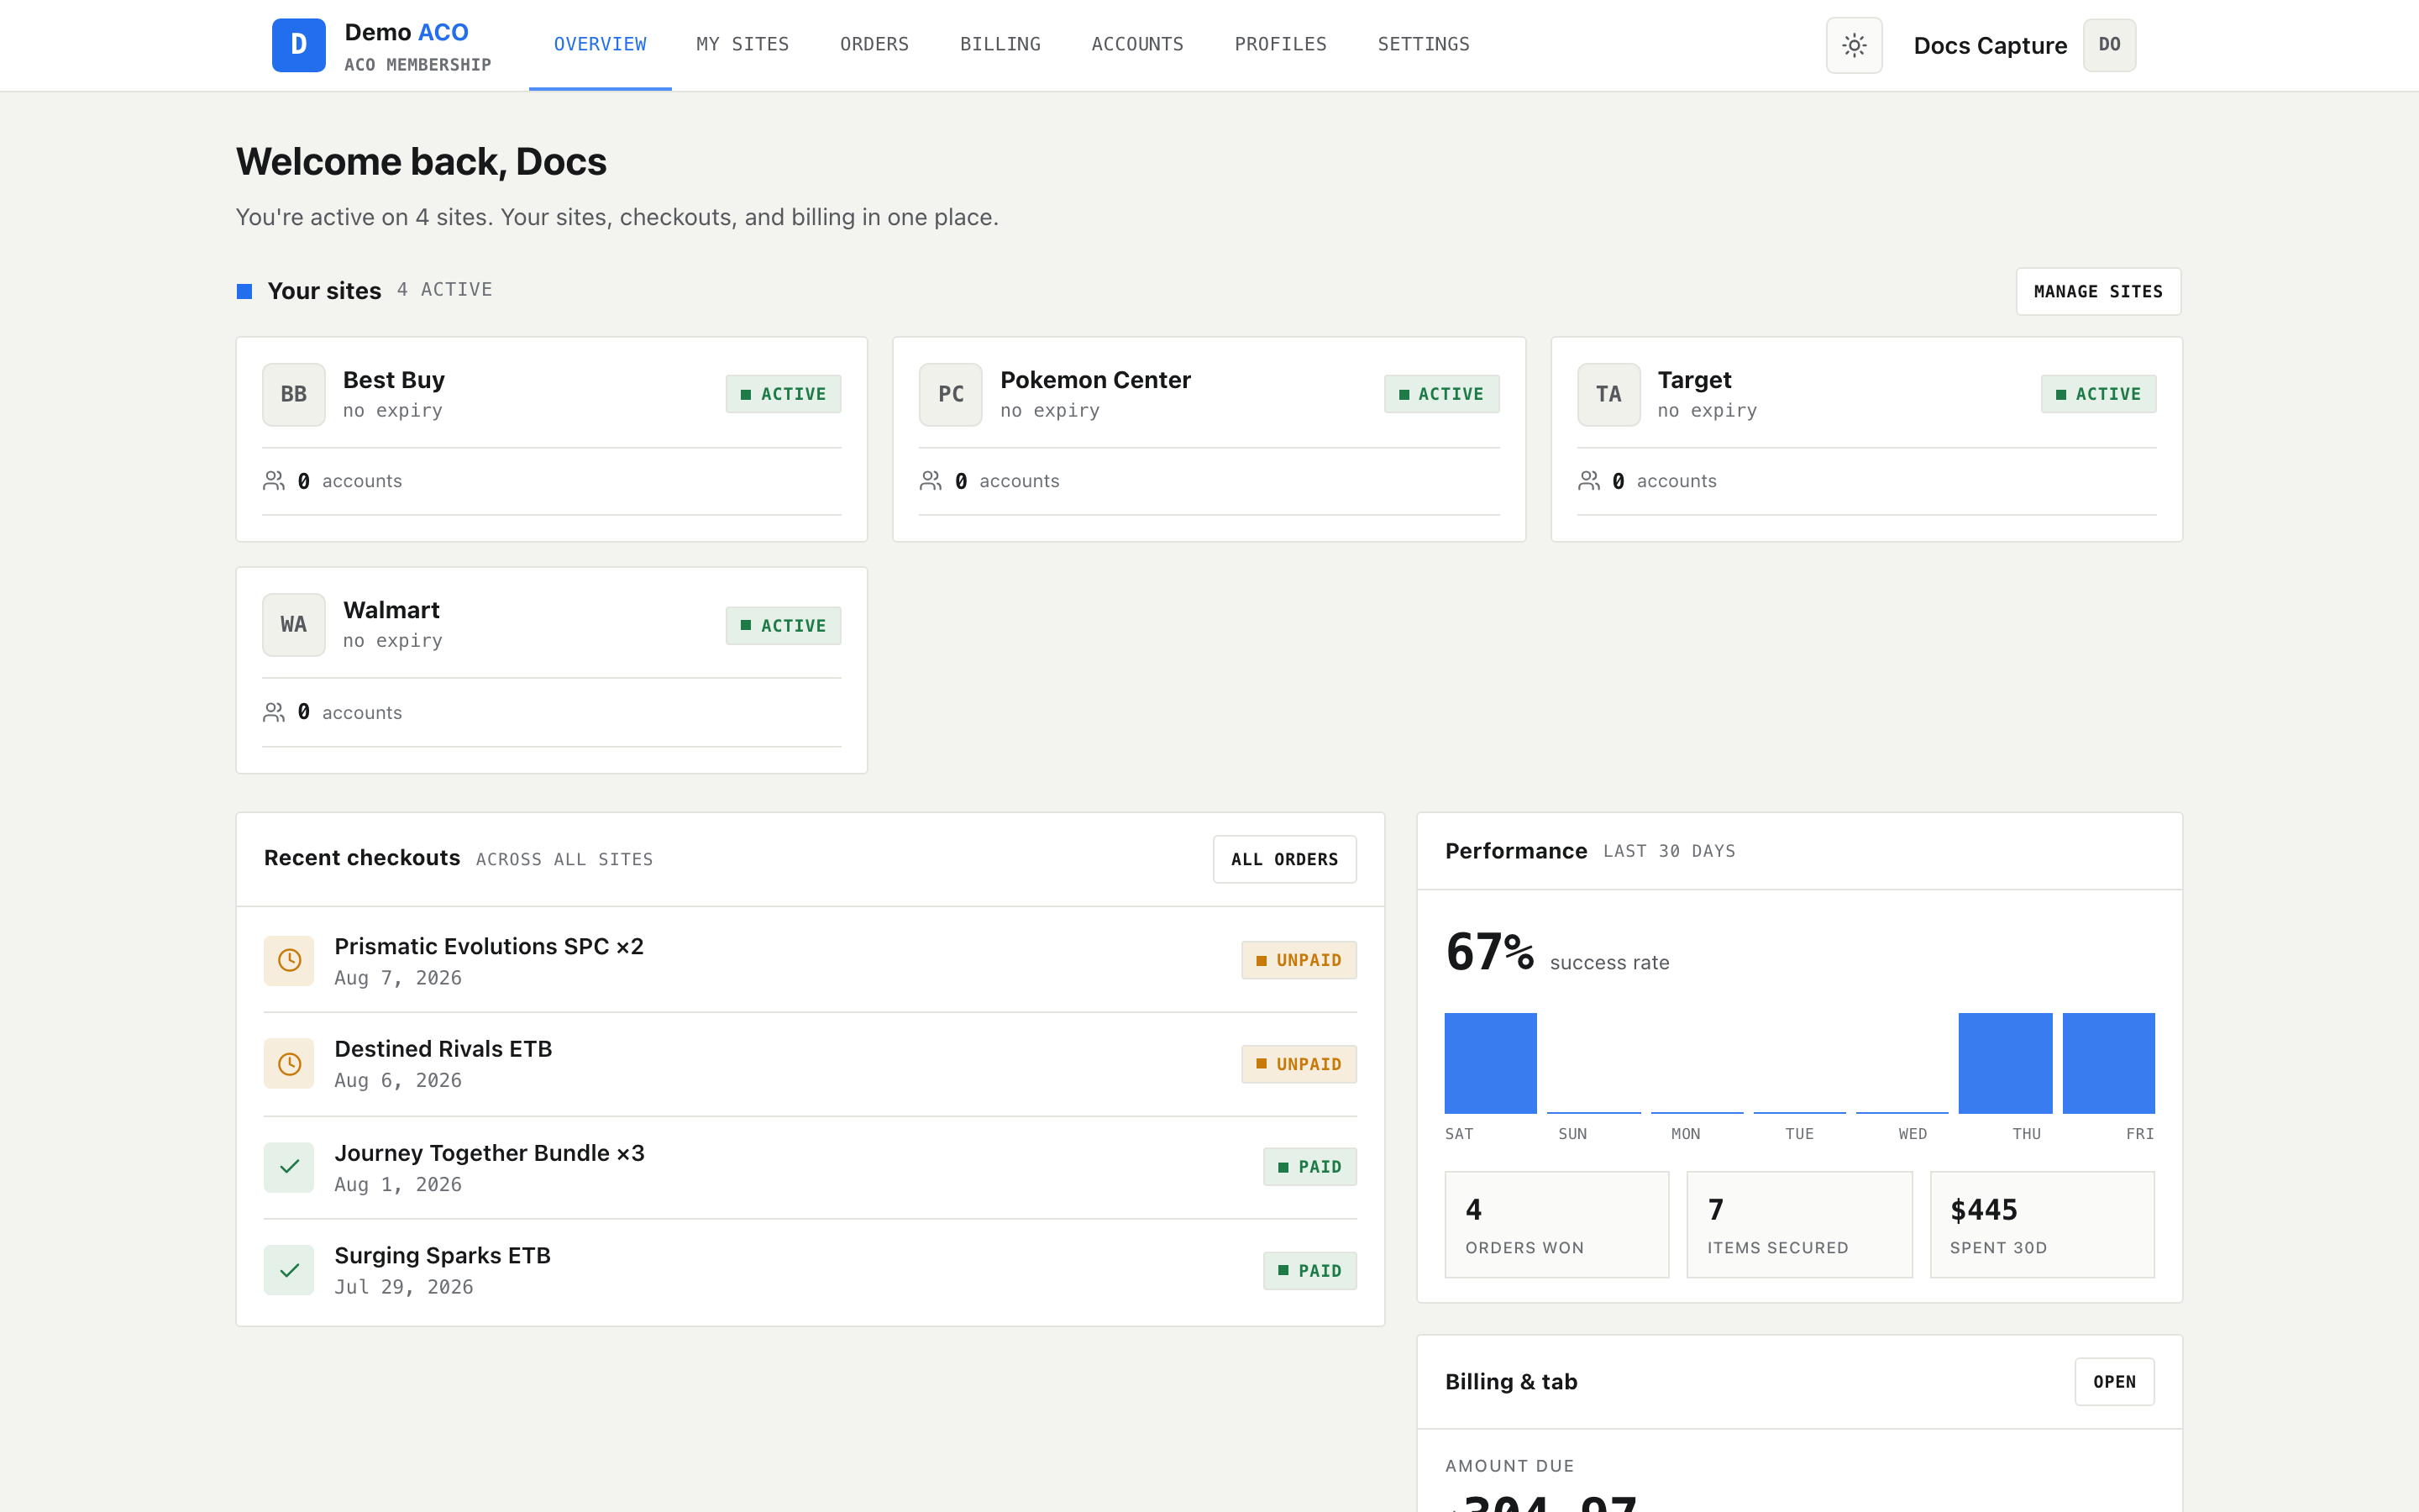Open the Billing tab
2419x1512 pixels.
point(1000,45)
